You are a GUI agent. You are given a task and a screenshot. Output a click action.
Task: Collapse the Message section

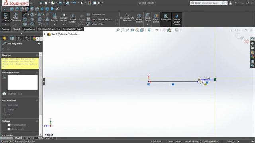click(x=37, y=55)
